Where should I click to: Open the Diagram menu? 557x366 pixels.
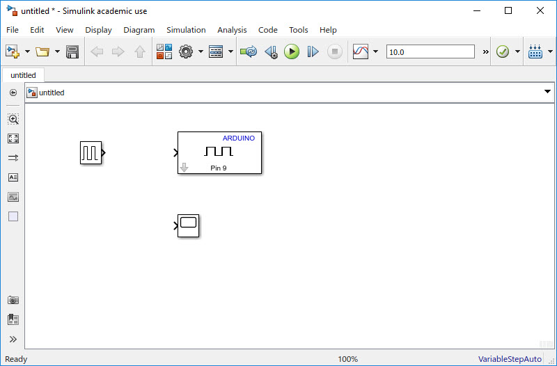139,30
